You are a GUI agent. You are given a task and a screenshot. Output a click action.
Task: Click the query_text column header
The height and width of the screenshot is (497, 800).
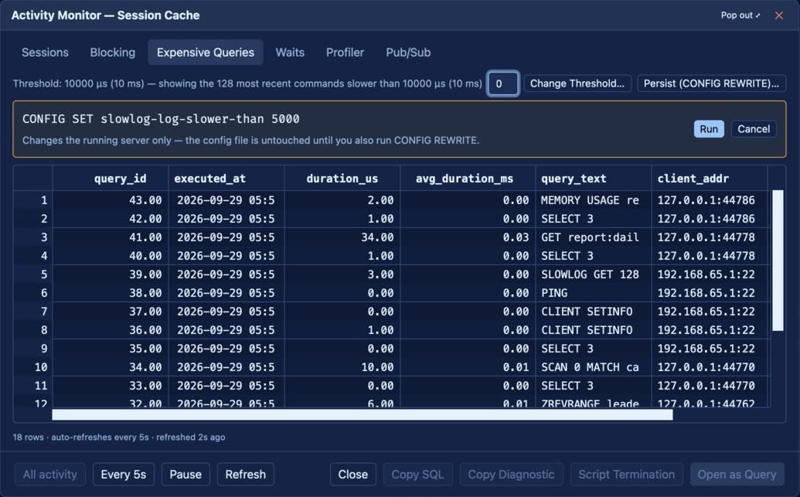coord(594,179)
